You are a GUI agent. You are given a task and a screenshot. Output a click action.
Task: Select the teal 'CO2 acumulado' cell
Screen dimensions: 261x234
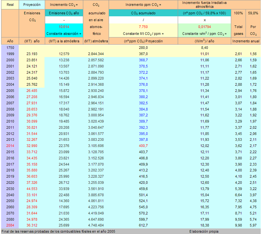coord(143,13)
